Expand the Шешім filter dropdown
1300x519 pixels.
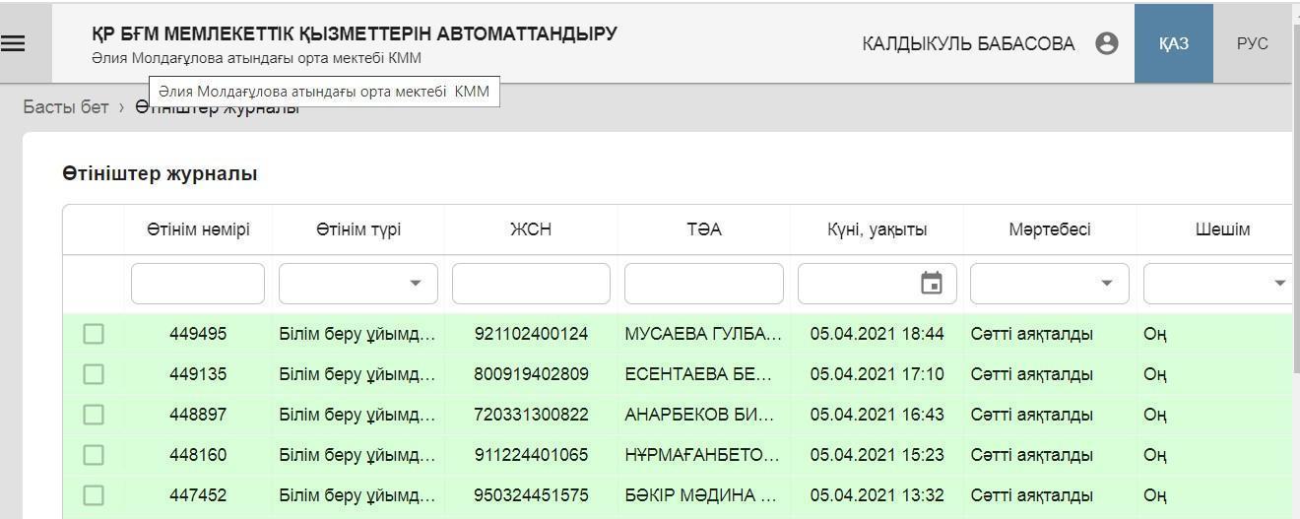pos(1279,284)
